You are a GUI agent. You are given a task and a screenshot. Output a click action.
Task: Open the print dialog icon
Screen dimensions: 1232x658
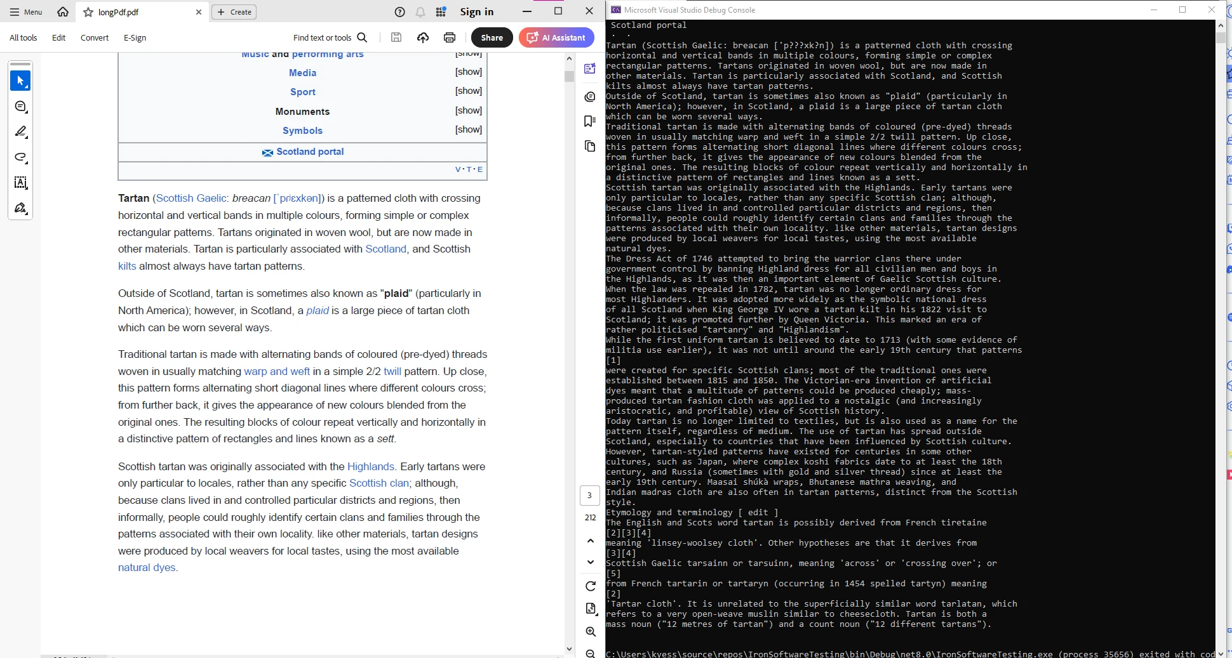[x=450, y=37]
